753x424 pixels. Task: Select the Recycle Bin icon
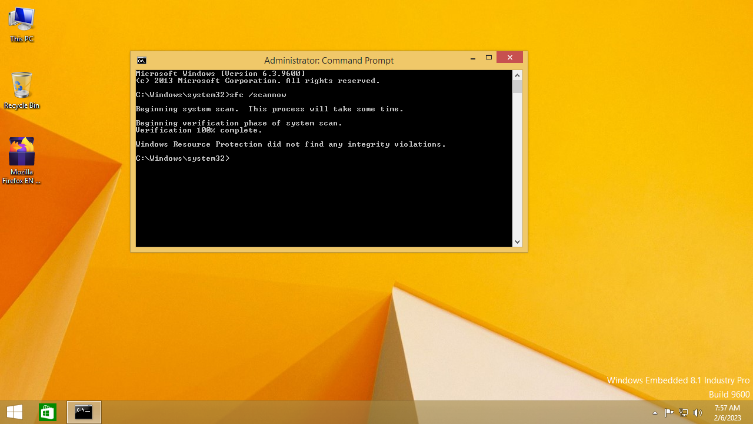[x=22, y=91]
